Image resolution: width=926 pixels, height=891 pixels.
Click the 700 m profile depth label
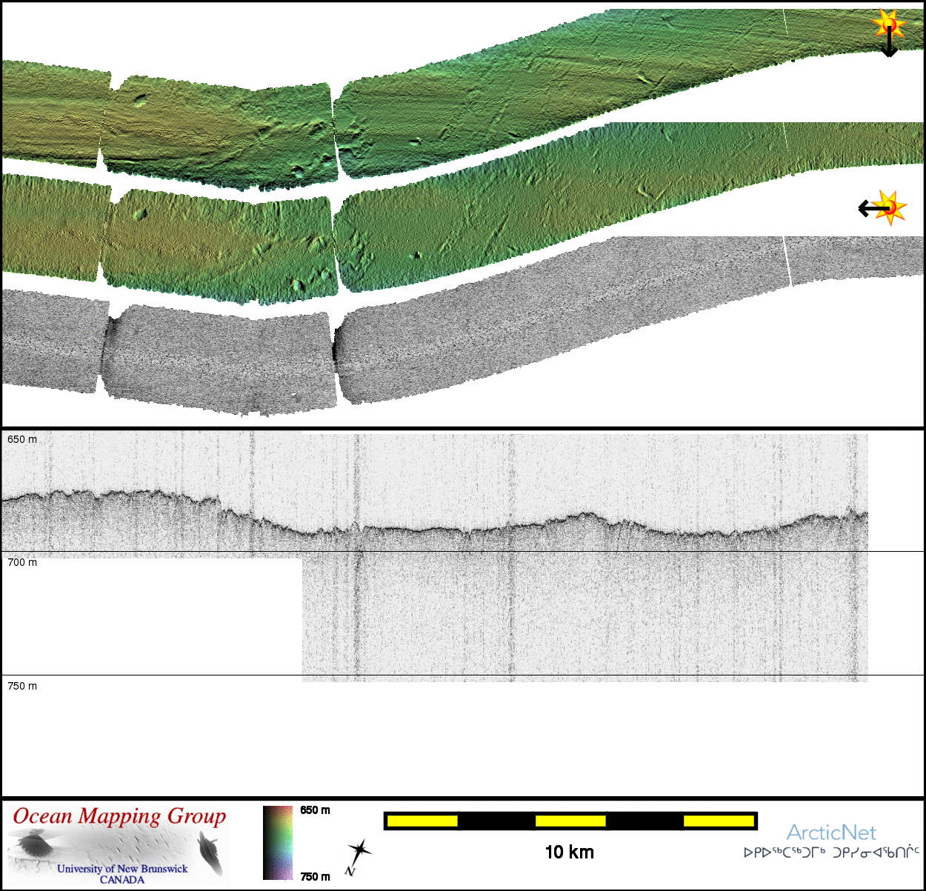(22, 562)
